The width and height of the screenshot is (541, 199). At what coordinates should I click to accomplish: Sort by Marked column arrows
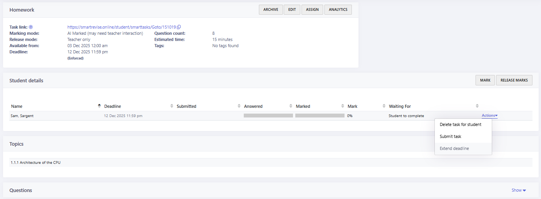point(343,106)
